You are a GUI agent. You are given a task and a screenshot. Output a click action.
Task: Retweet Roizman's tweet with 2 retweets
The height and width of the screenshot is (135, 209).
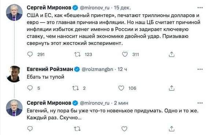point(76,88)
